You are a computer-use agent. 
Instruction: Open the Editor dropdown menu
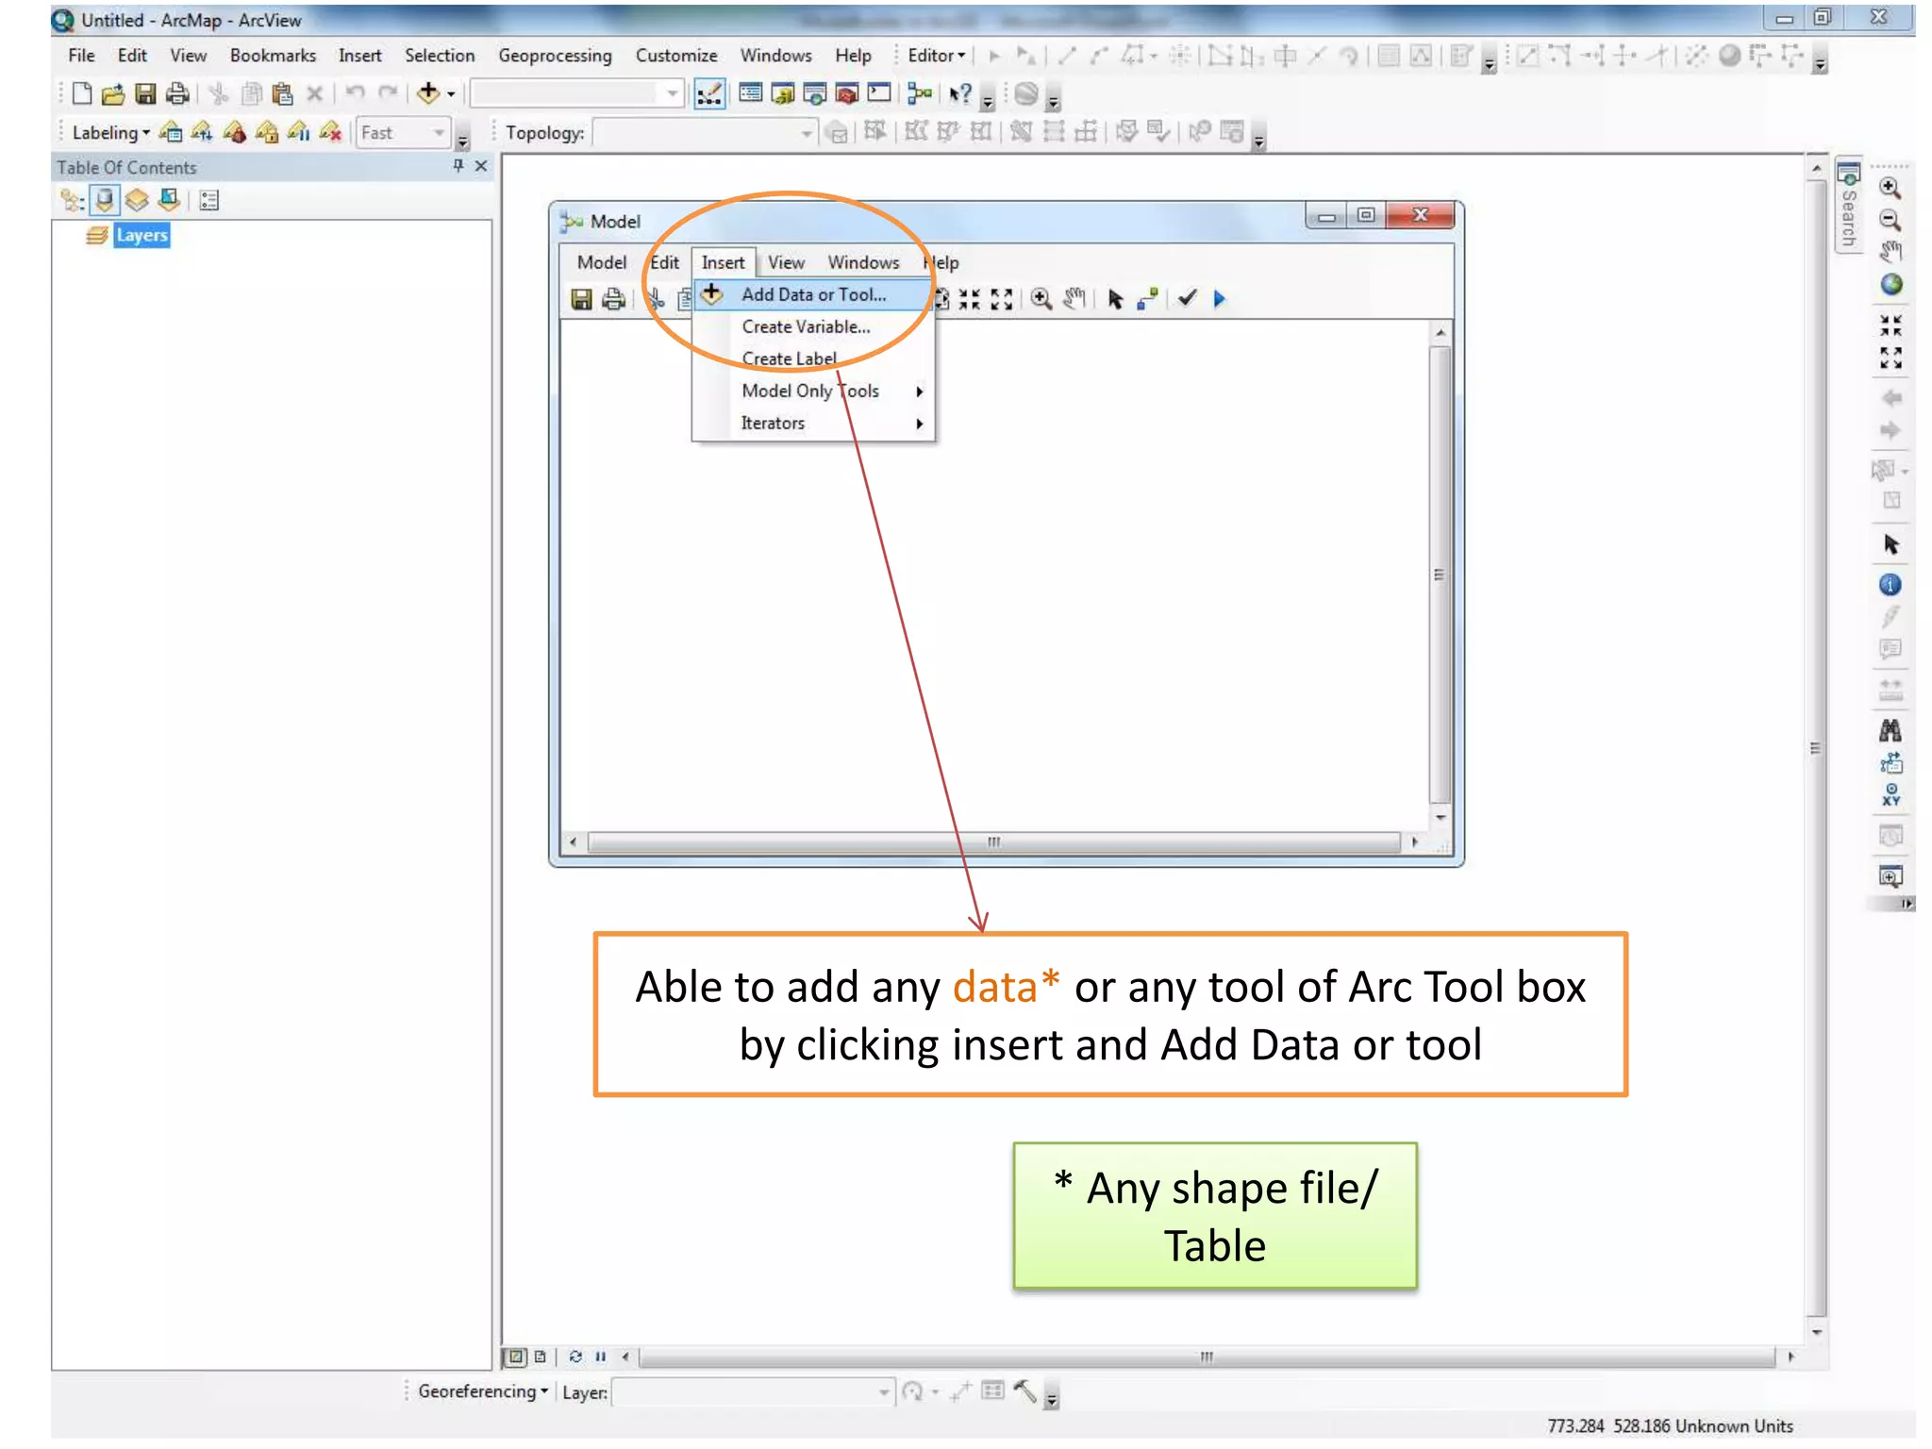[936, 56]
